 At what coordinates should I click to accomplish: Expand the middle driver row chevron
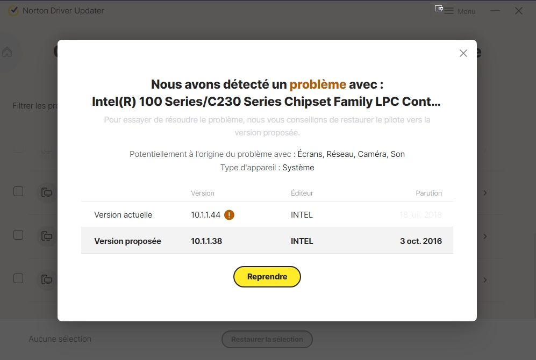(485, 236)
